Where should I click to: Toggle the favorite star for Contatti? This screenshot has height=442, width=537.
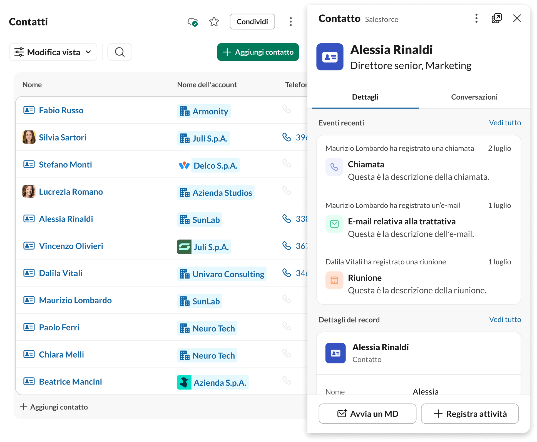coord(214,21)
